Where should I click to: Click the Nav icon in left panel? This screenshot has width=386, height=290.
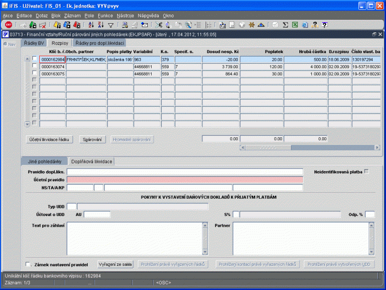(9, 44)
